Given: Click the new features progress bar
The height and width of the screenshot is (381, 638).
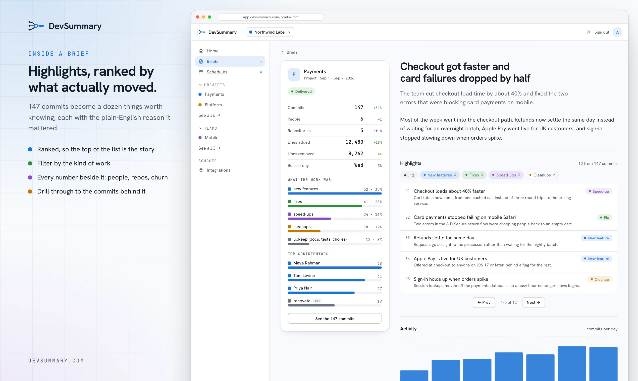Looking at the screenshot, I should point(334,194).
